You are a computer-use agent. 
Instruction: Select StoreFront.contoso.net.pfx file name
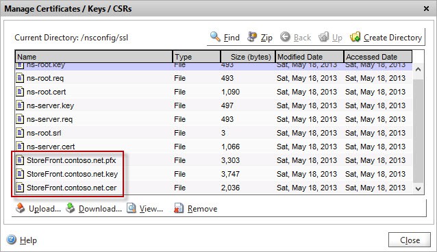(71, 160)
